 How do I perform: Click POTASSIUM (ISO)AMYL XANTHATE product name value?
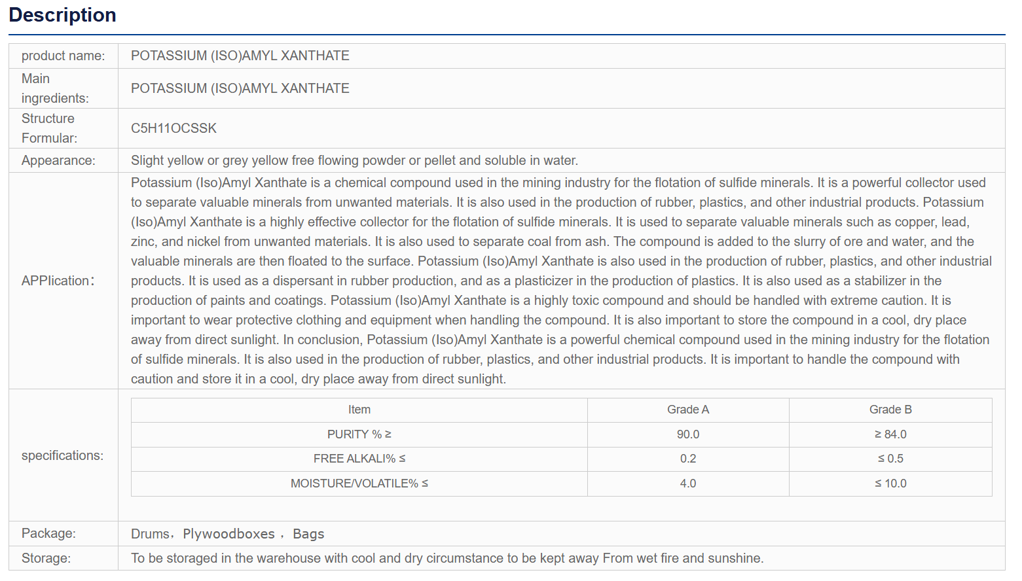tap(240, 56)
